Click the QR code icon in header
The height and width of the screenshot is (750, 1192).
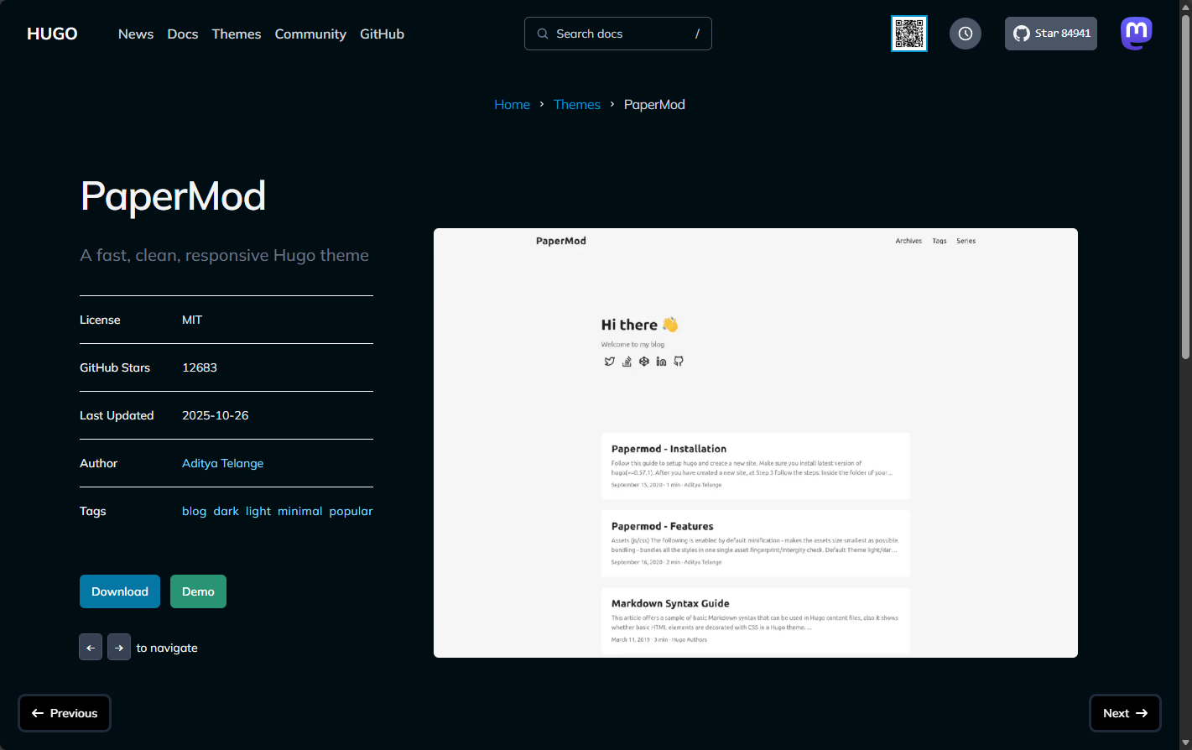click(908, 34)
